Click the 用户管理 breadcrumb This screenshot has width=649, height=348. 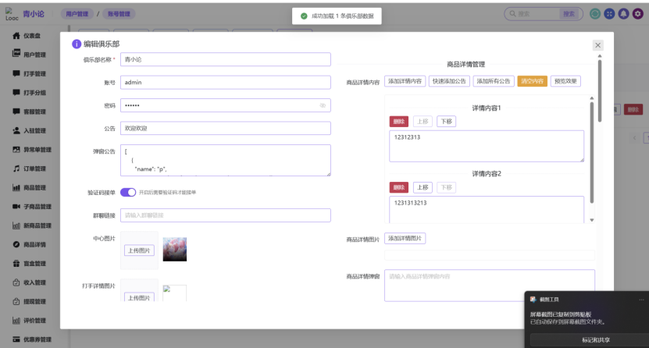coord(77,14)
